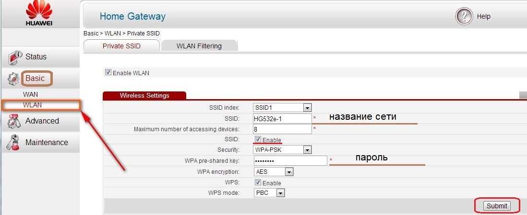Click the Huawei logo
527x215 pixels.
39,13
